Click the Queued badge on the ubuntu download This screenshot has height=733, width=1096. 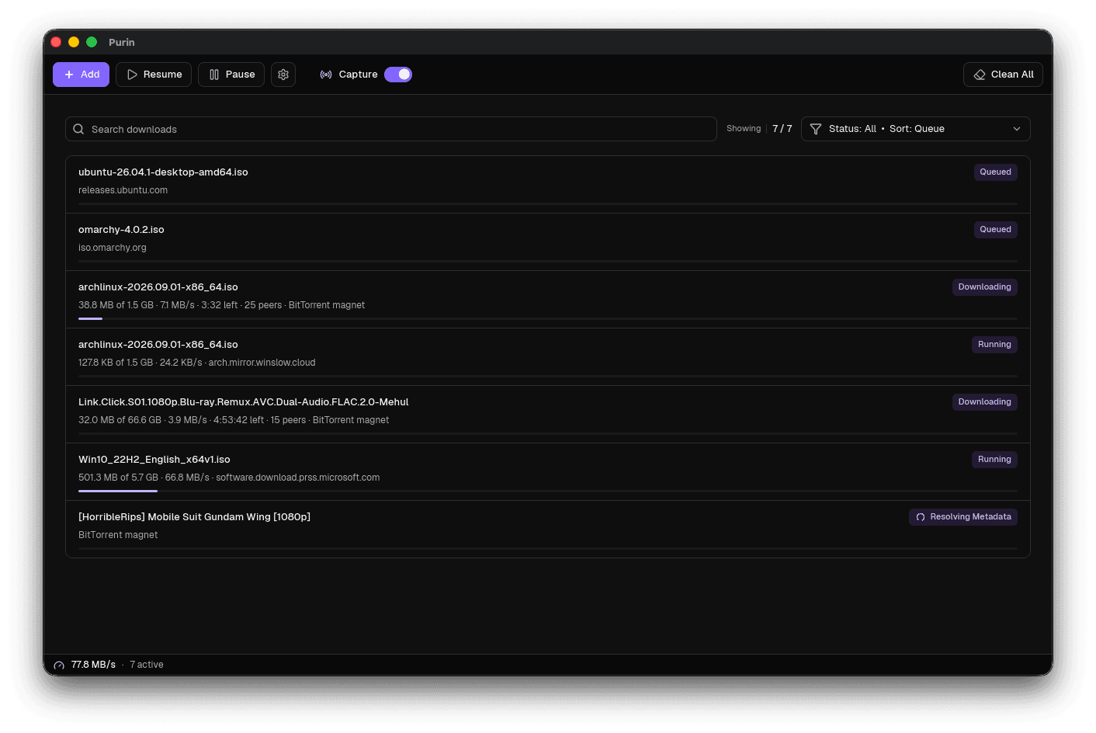coord(996,172)
